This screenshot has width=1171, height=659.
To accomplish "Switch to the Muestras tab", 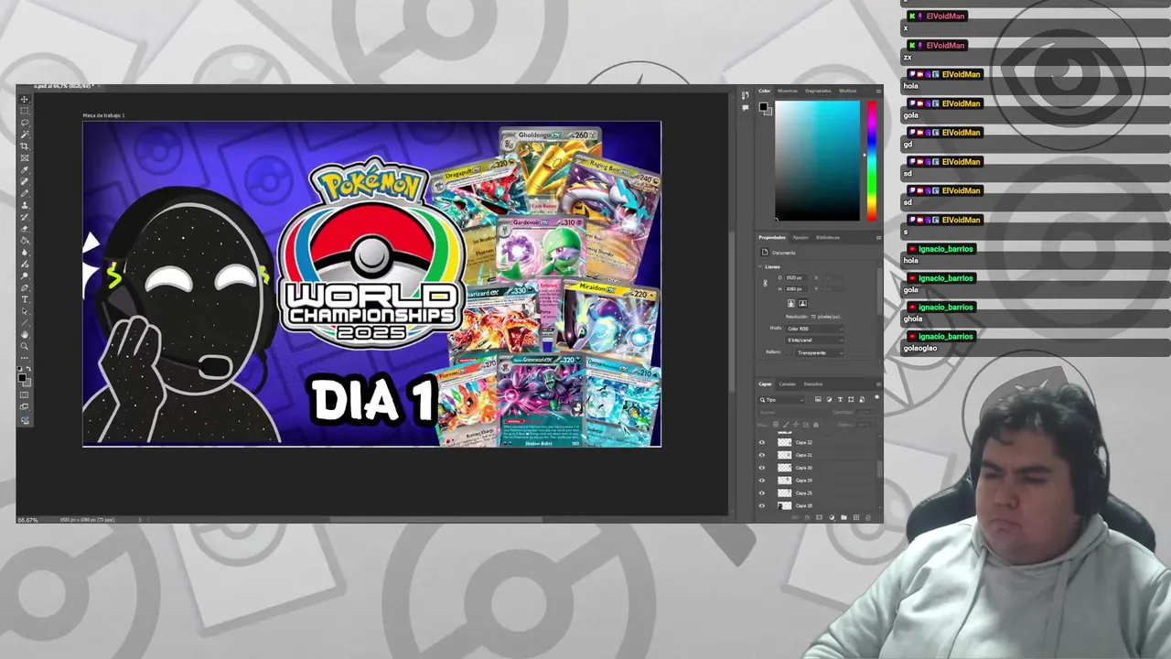I will [x=788, y=91].
